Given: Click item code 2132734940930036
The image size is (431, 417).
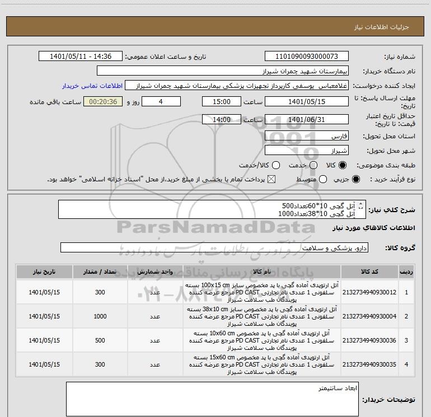Looking at the screenshot, I should (x=369, y=340).
